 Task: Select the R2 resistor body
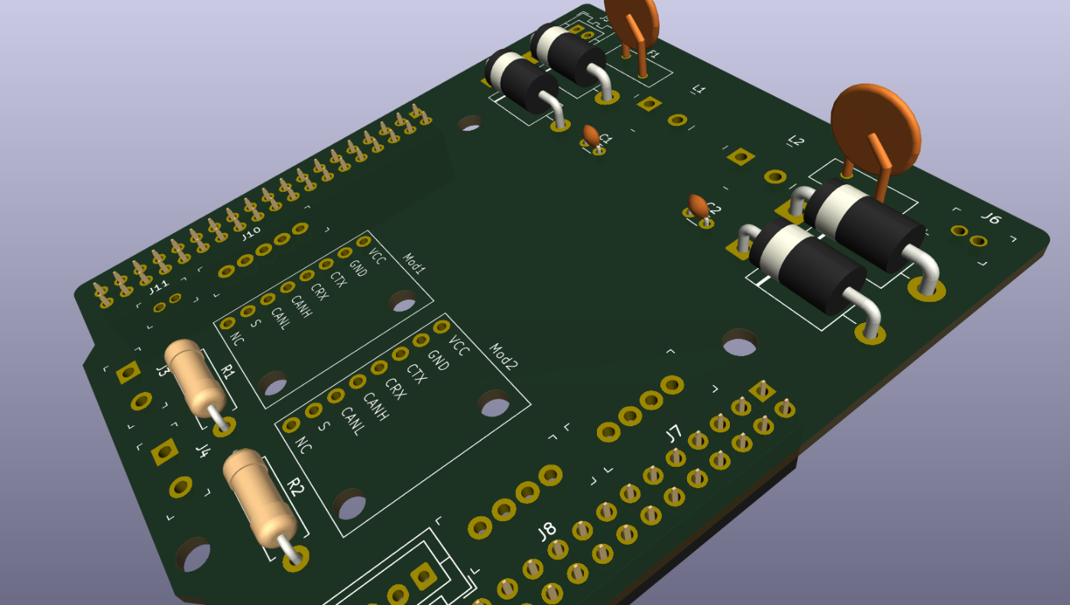point(260,498)
